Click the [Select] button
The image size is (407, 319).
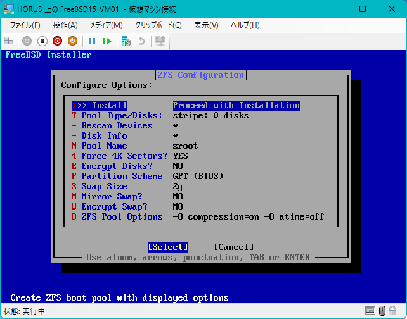tap(167, 247)
